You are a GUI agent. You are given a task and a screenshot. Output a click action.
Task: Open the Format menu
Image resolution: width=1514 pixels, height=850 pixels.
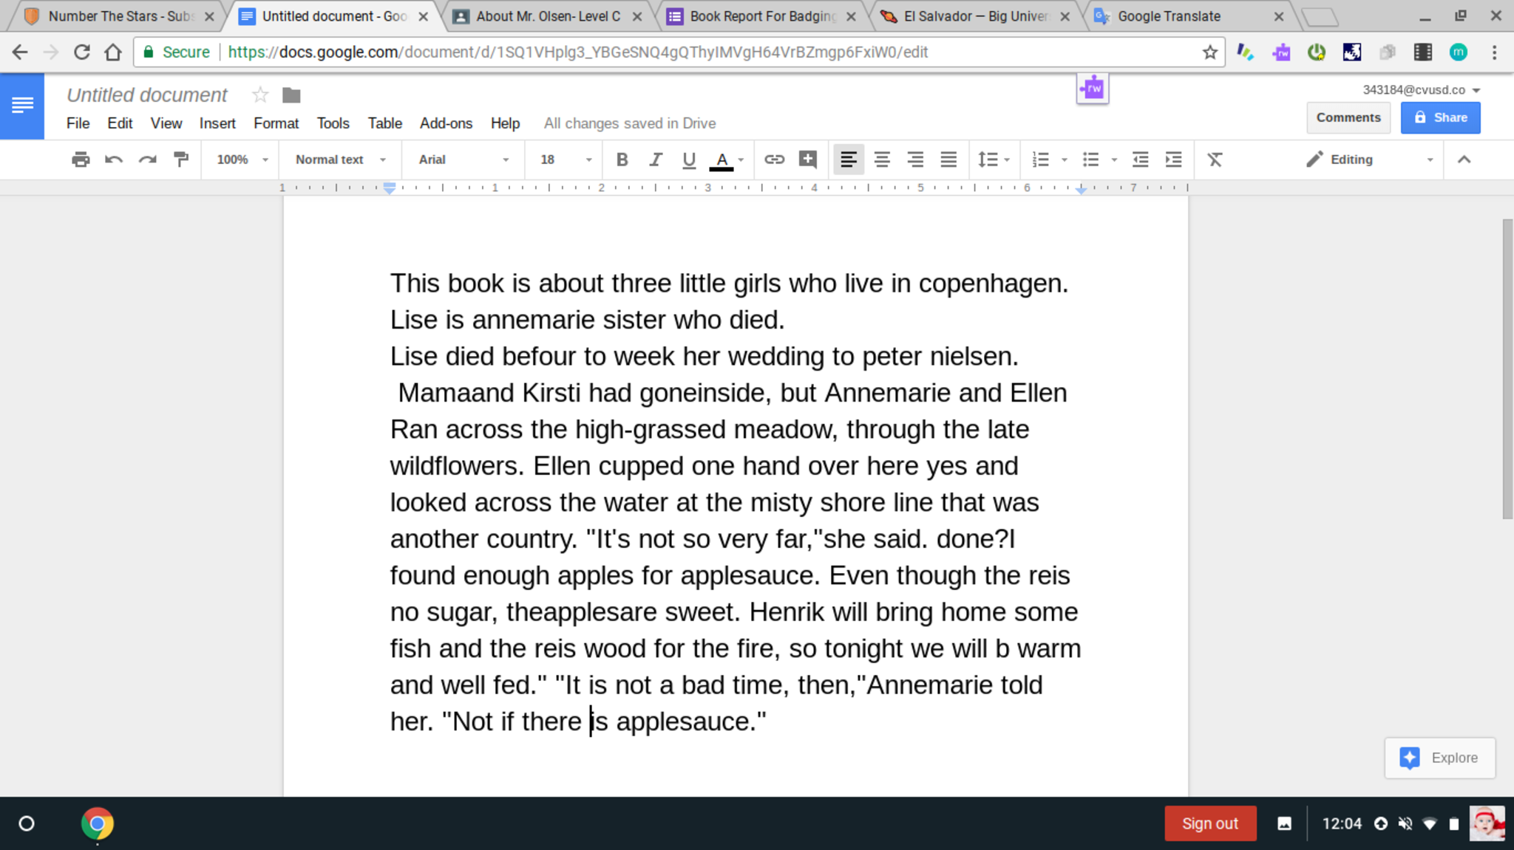click(x=276, y=123)
